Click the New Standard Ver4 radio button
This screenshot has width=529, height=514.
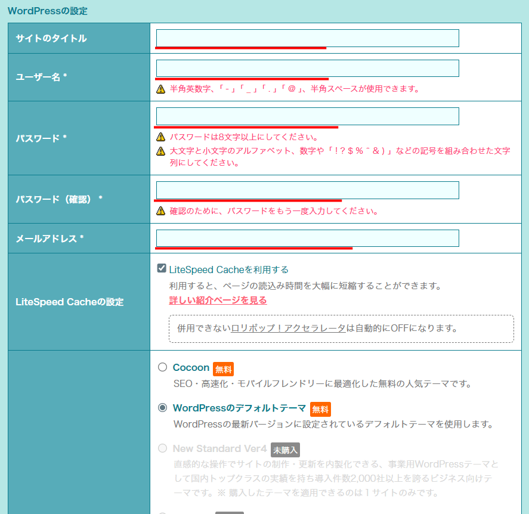point(162,449)
